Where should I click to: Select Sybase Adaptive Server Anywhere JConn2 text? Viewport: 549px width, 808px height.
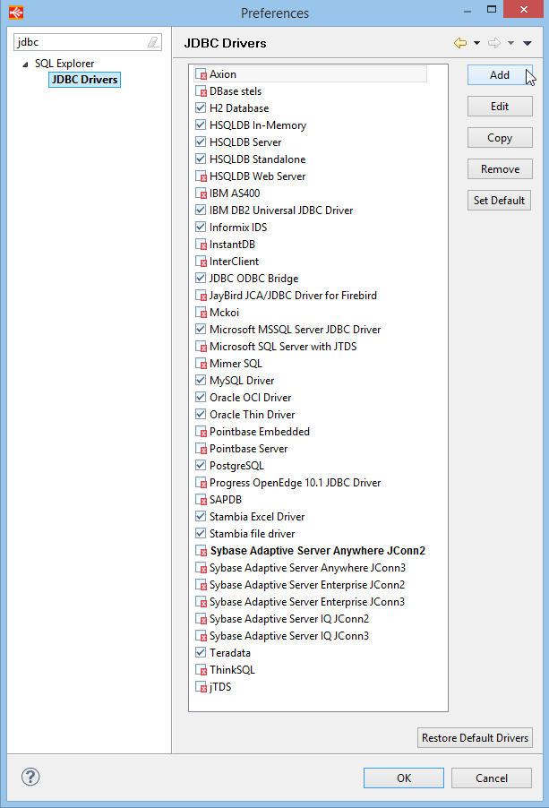[x=318, y=551]
